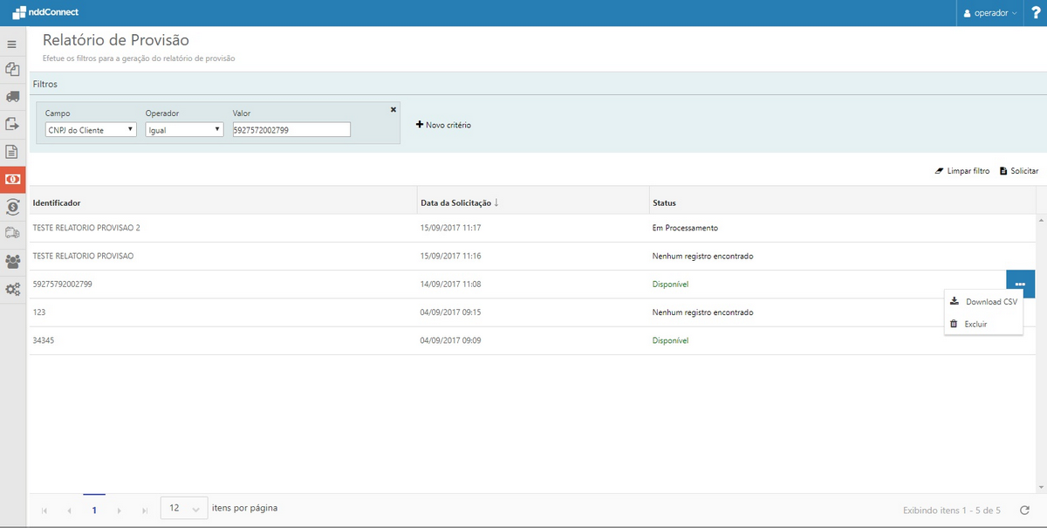1047x528 pixels.
Task: Open the settings gears icon in the sidebar
Action: click(12, 289)
